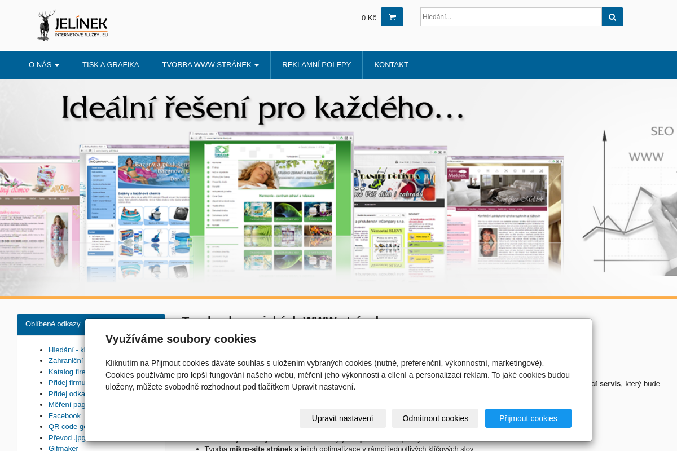677x451 pixels.
Task: Click inside the Hledání search field
Action: point(511,17)
